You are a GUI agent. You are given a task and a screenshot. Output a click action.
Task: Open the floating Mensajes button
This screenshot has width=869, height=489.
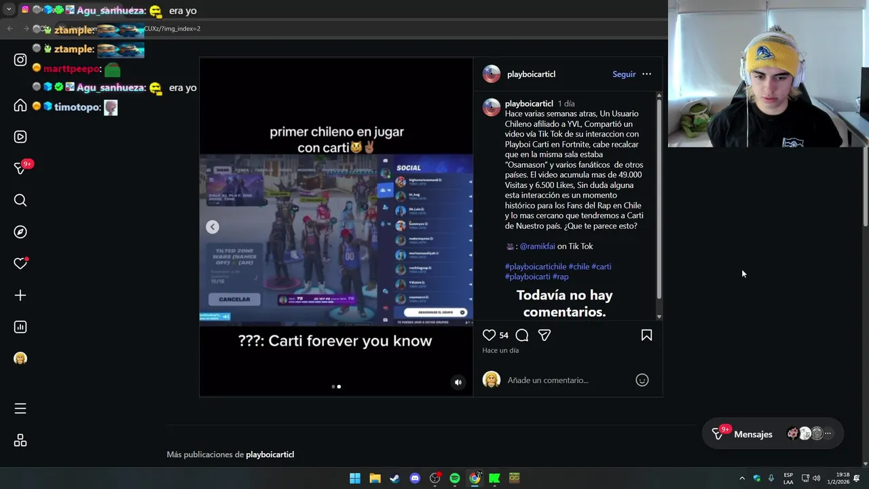[x=773, y=433]
